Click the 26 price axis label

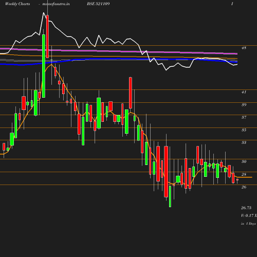(244, 187)
